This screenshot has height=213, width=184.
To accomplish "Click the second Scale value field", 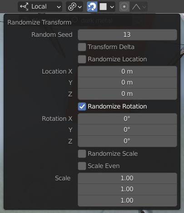I will click(127, 189).
